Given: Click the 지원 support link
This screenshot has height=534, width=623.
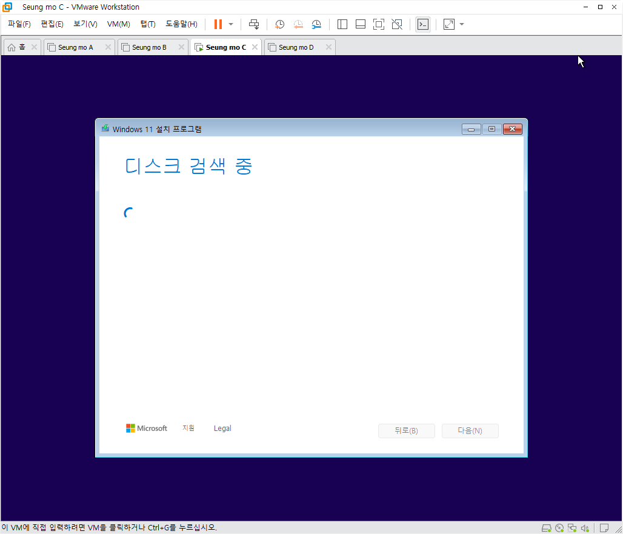Looking at the screenshot, I should (188, 428).
